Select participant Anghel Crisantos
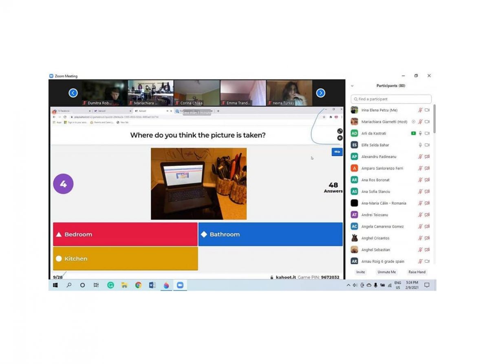The image size is (485, 364). pos(391,238)
